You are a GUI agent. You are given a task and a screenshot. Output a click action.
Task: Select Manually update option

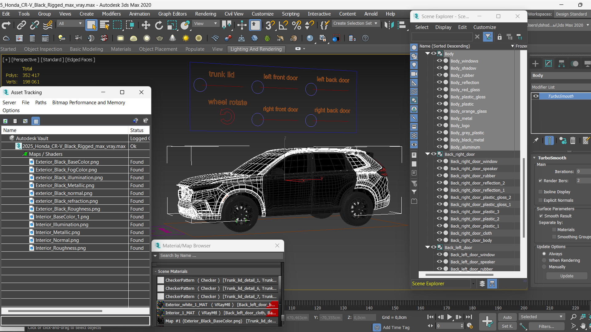pos(544,267)
